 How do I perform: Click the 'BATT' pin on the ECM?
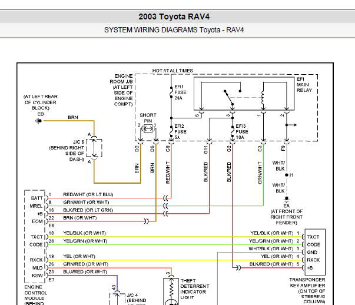pyautogui.click(x=37, y=198)
